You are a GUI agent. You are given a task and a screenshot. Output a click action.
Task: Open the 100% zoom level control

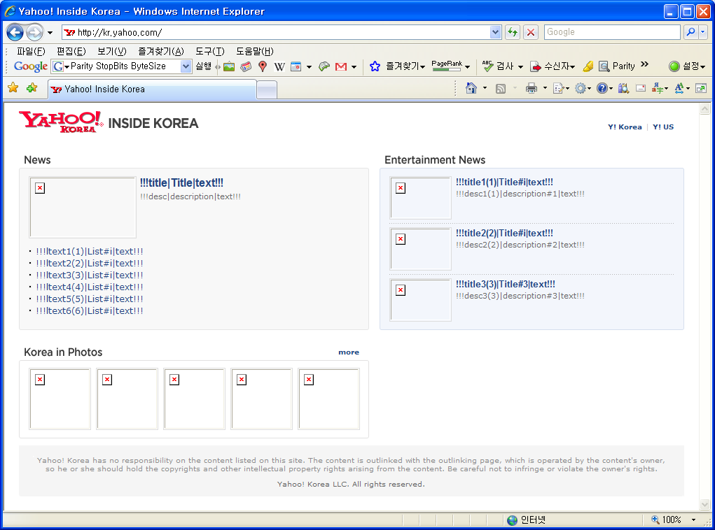(674, 520)
